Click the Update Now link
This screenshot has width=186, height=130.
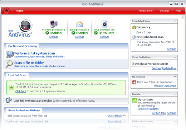coord(169,68)
